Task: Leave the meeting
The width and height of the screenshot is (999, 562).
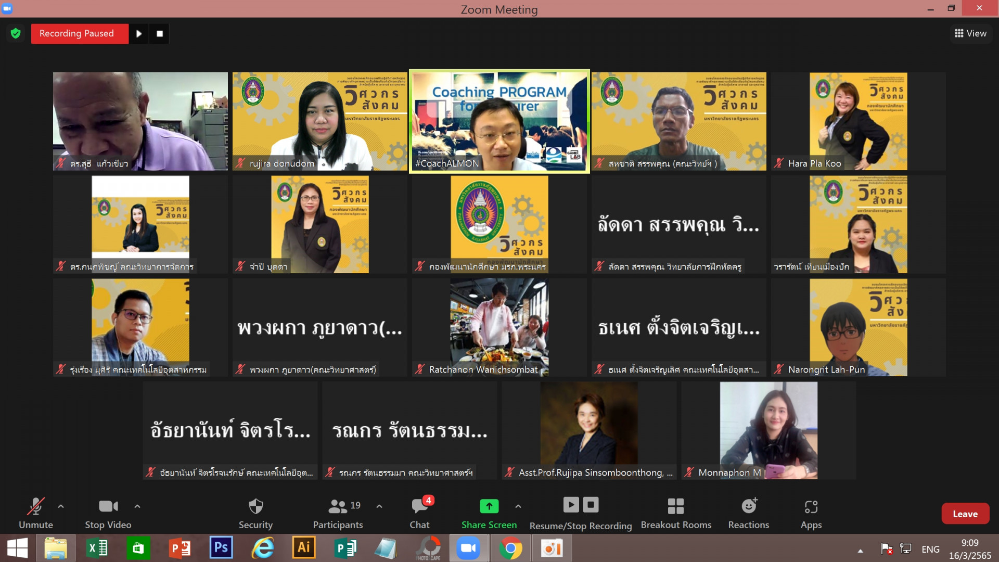Action: (965, 514)
